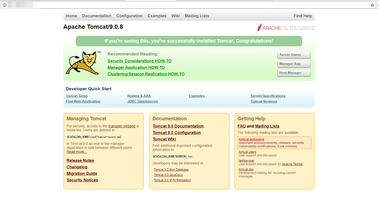Open the Tomcat Wiki link
This screenshot has height=202, width=379.
click(164, 139)
